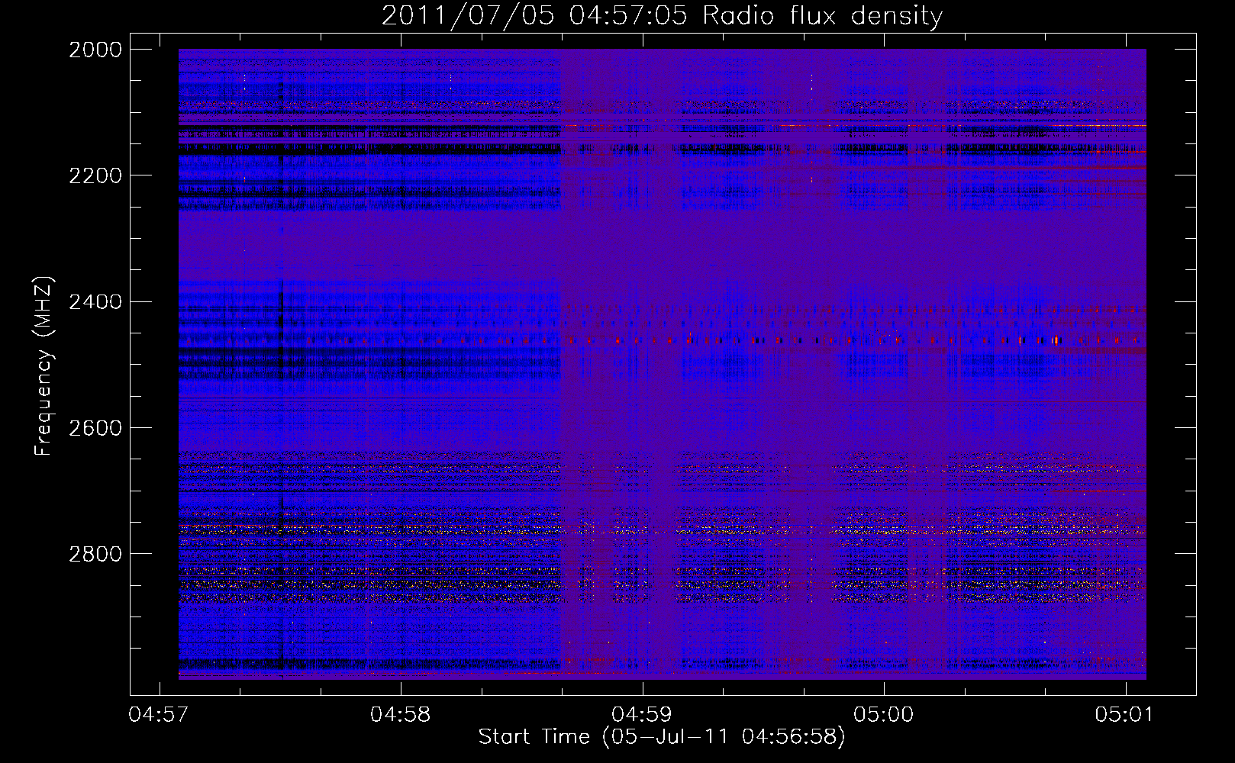Click the 05:01 time tick label
This screenshot has width=1235, height=763.
[x=1126, y=715]
